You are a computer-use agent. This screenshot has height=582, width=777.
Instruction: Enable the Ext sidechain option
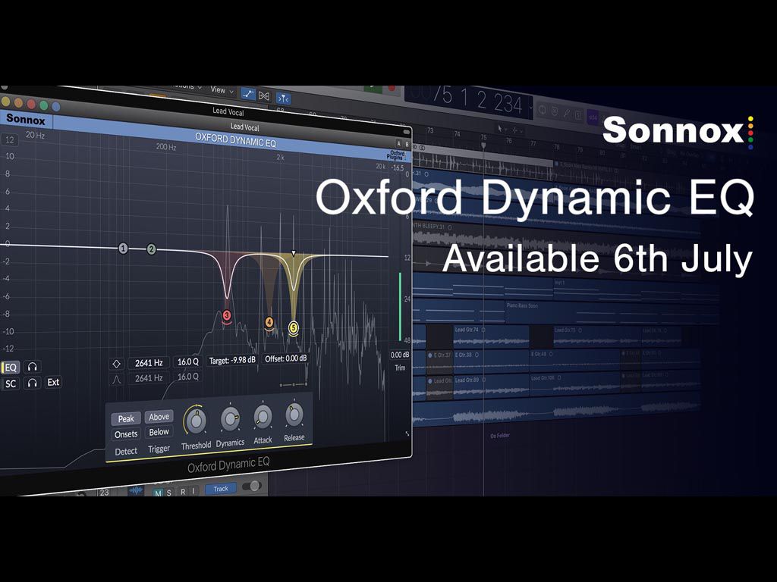click(53, 383)
